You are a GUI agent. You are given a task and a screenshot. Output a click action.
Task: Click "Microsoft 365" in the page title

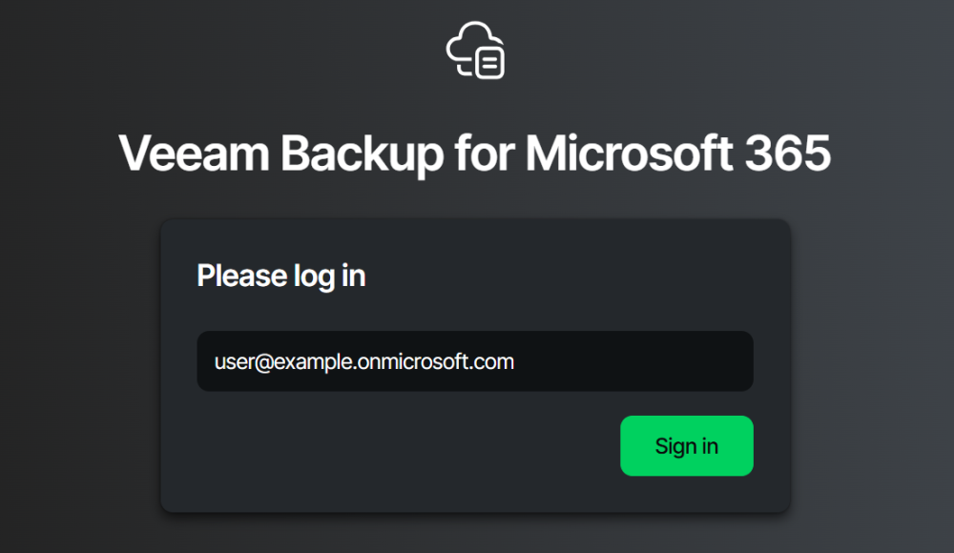(677, 153)
